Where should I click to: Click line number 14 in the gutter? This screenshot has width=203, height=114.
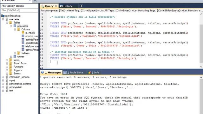click(x=42, y=42)
